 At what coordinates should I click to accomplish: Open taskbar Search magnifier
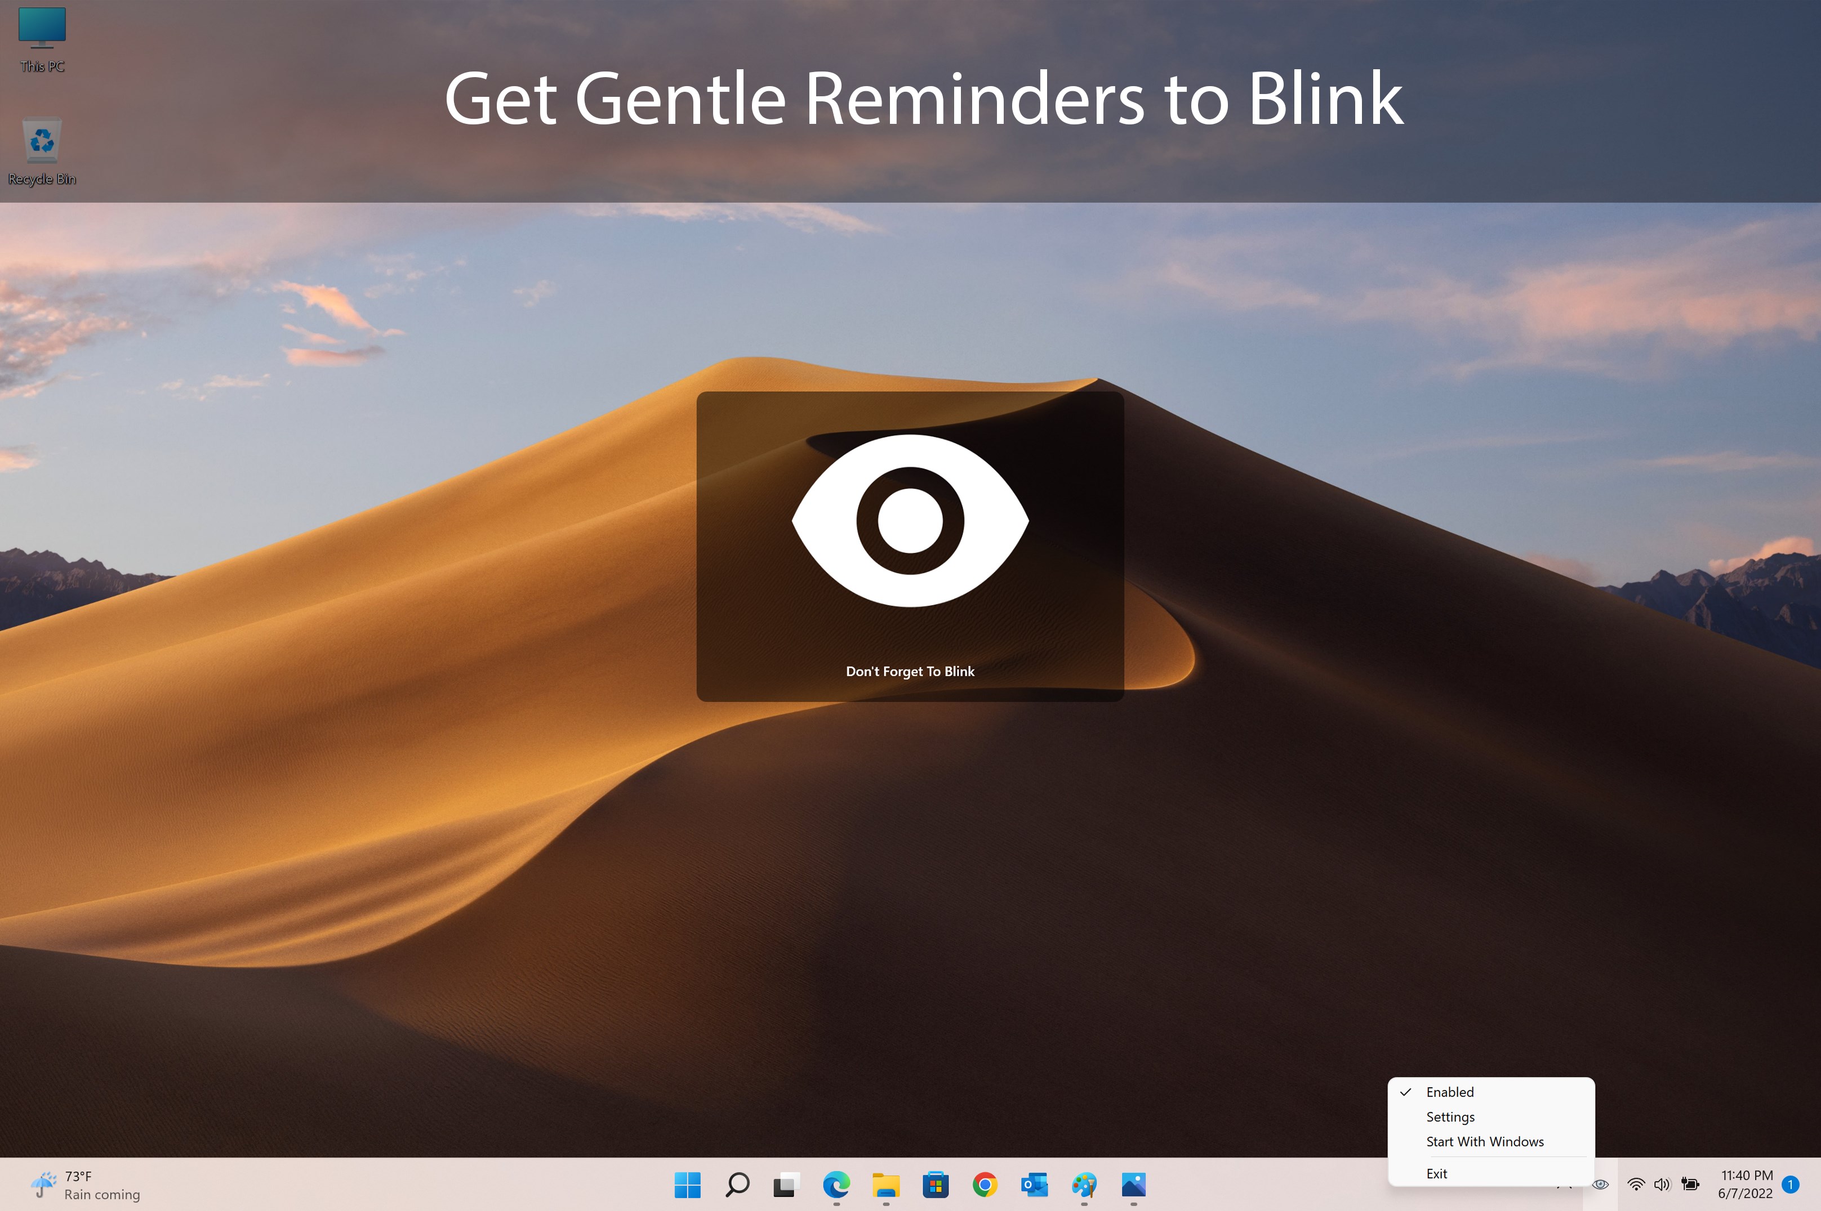737,1184
